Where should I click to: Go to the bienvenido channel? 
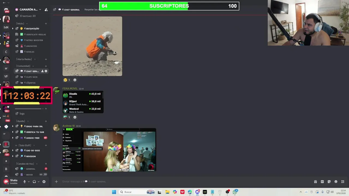(31, 29)
